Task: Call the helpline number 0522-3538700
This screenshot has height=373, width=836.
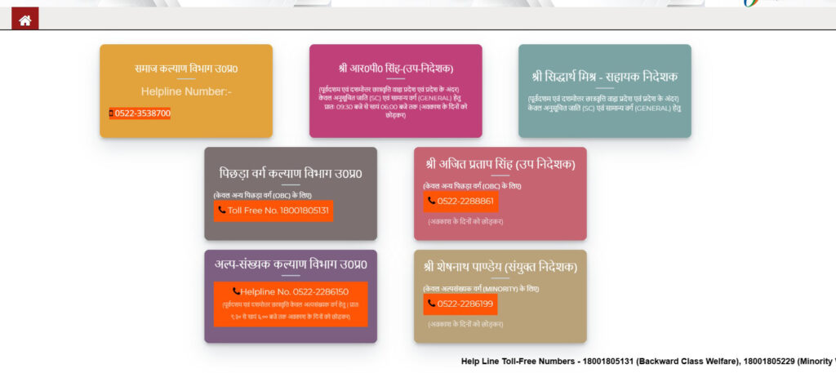Action: point(143,113)
